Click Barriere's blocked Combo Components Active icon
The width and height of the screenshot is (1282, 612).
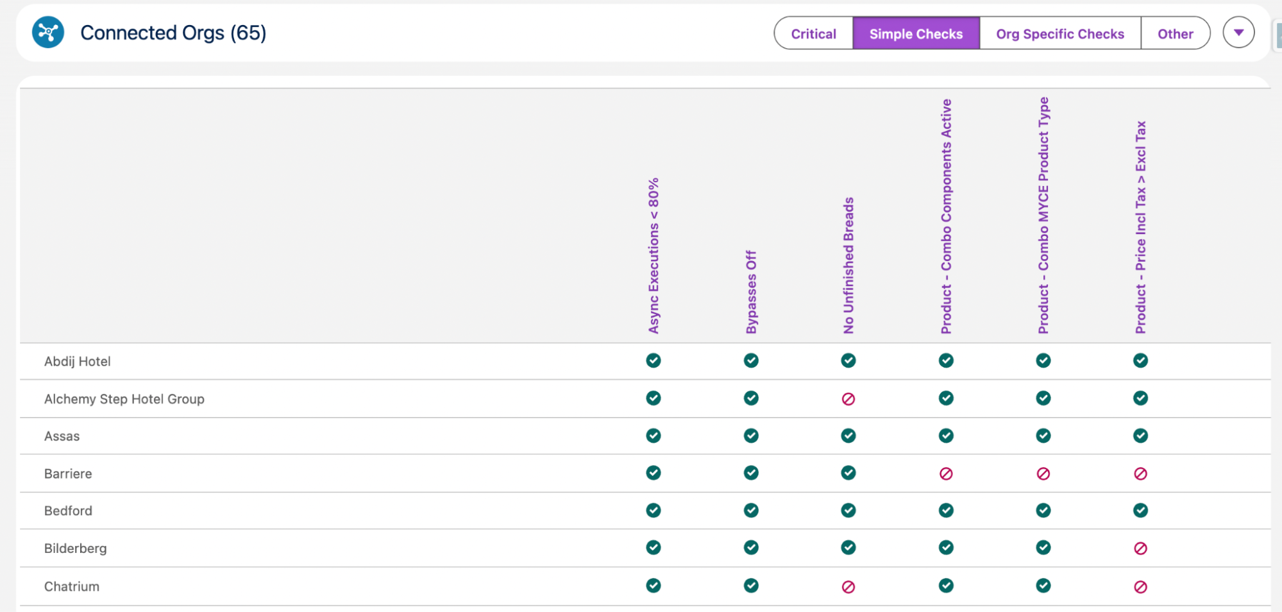(x=946, y=473)
